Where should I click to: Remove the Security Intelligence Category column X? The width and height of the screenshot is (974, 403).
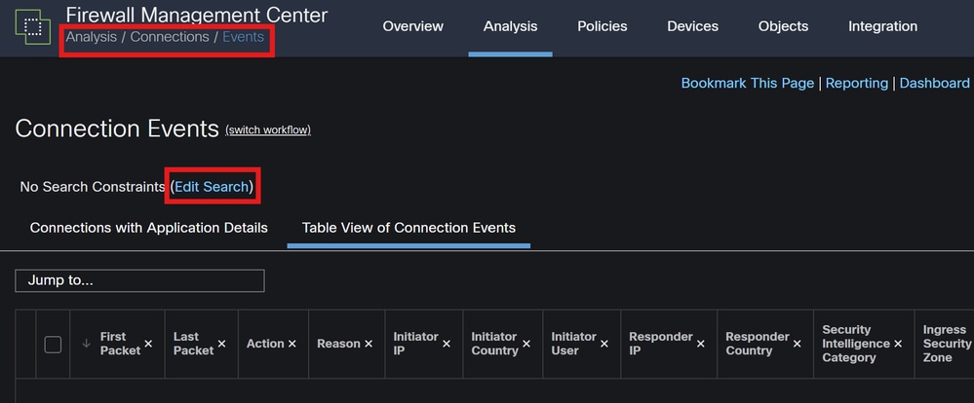click(898, 344)
